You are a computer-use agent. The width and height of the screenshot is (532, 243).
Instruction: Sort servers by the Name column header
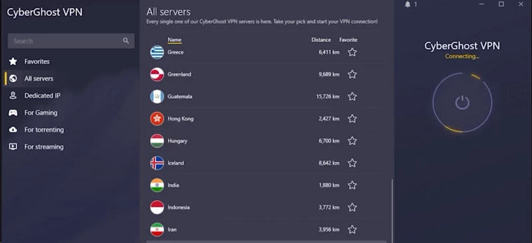tap(174, 40)
